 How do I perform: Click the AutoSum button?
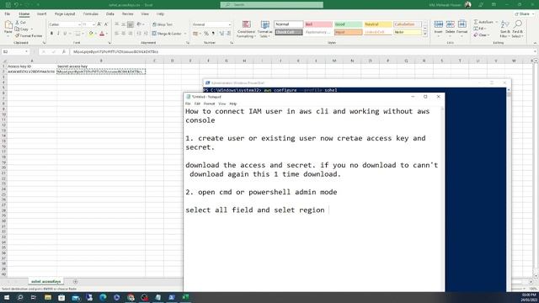(483, 22)
